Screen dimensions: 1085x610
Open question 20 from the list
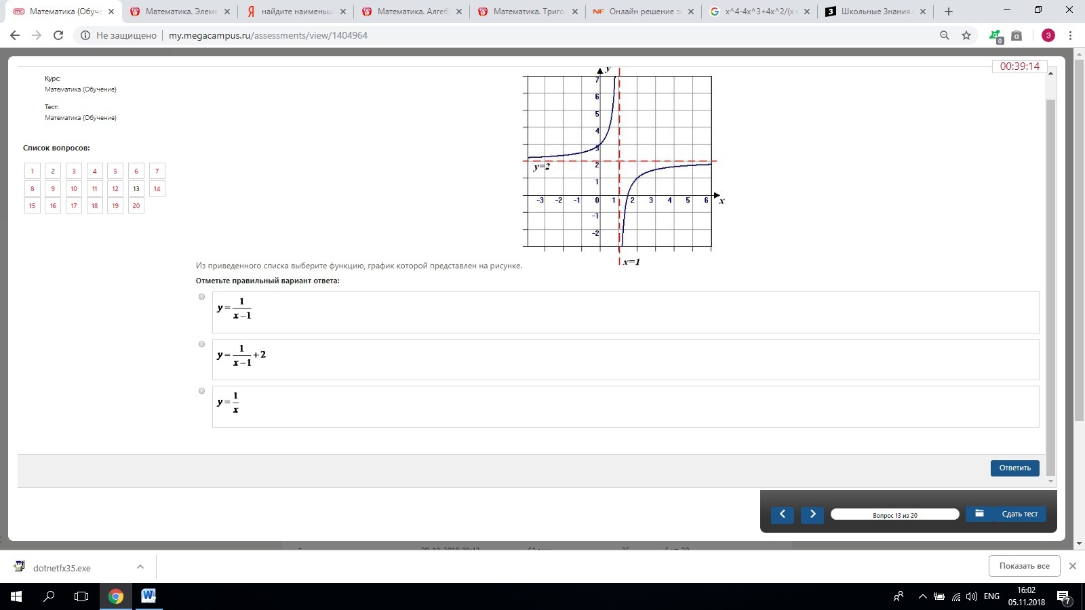pyautogui.click(x=136, y=205)
